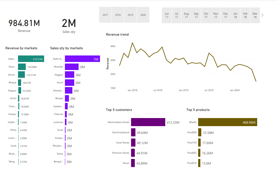Select the Nixon customer bar
Viewport: 278px width, 176px height.
coord(133,163)
